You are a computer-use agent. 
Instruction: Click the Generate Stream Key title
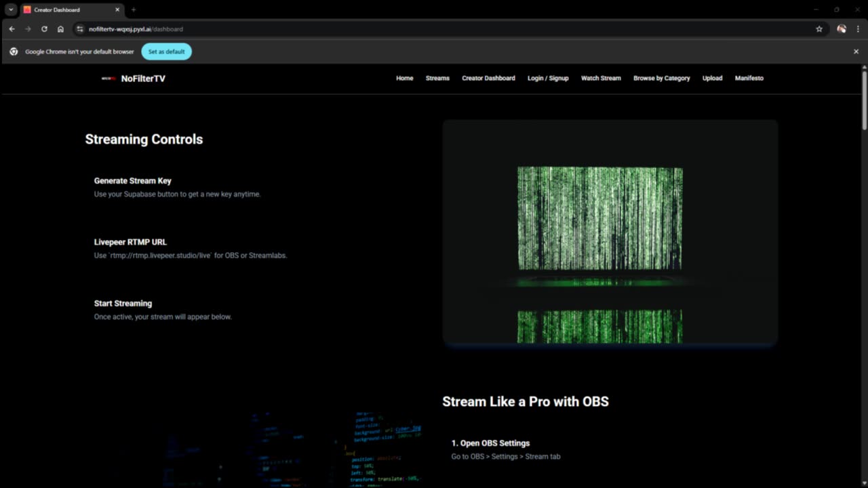coord(133,181)
